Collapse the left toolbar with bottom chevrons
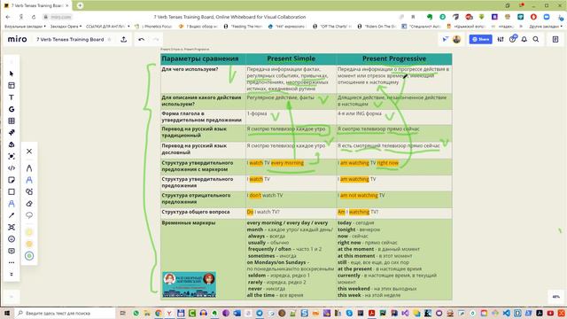 click(x=12, y=274)
